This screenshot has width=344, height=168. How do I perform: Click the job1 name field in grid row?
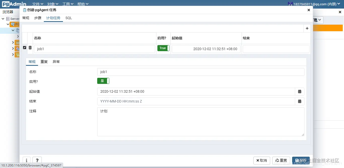tap(94, 49)
